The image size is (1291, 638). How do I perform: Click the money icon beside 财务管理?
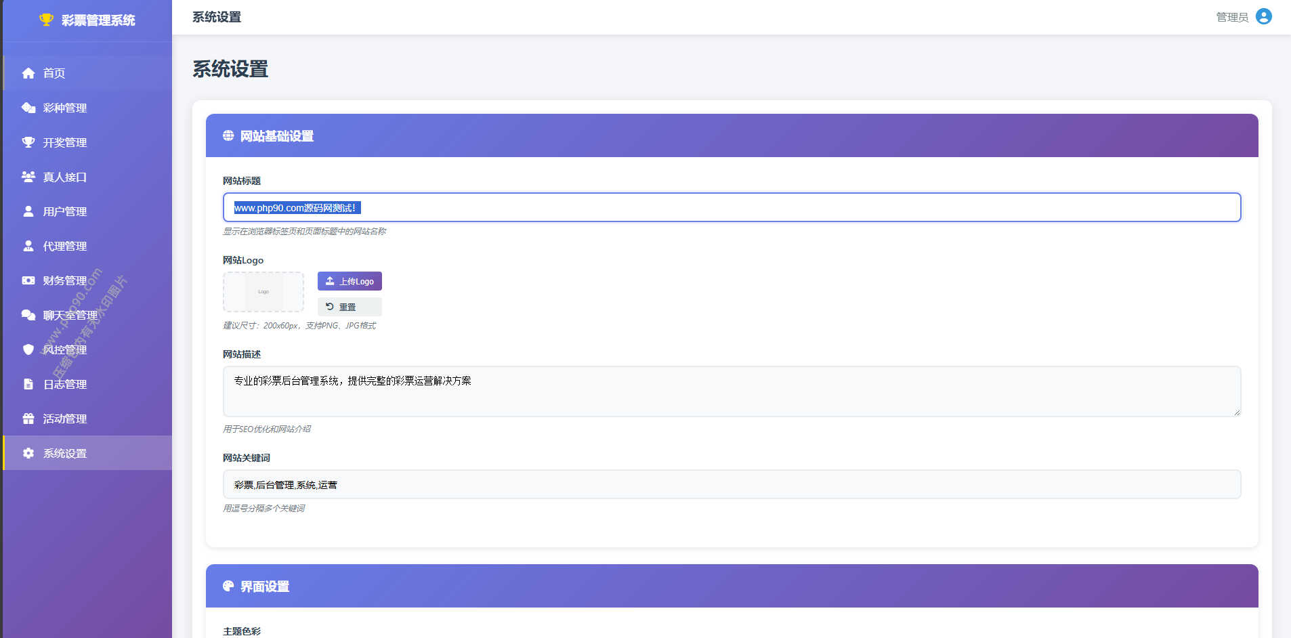[x=28, y=280]
